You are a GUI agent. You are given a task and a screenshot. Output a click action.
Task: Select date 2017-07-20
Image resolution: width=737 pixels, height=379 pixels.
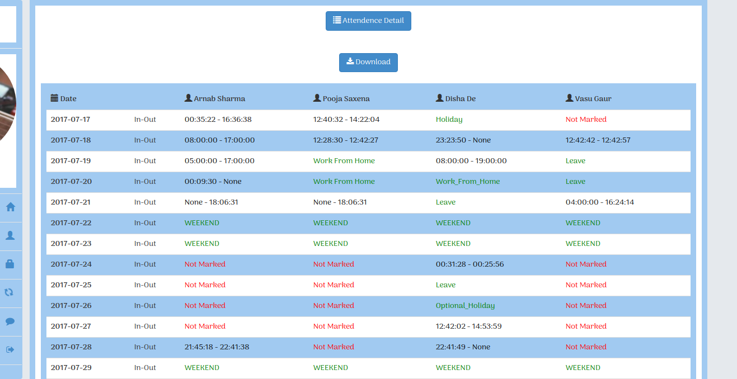[x=71, y=182]
